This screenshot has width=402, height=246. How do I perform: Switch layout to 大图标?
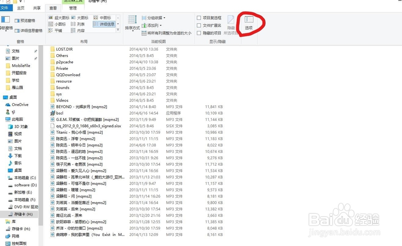pyautogui.click(x=80, y=18)
